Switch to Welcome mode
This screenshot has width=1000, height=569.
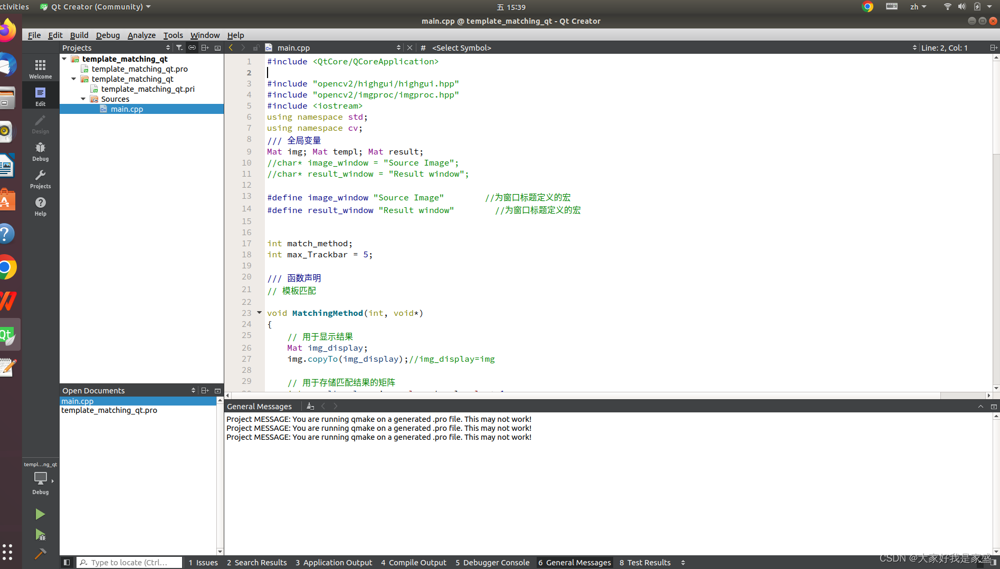40,69
